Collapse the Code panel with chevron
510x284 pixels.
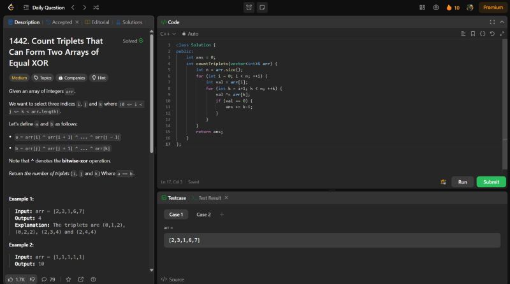pyautogui.click(x=502, y=22)
